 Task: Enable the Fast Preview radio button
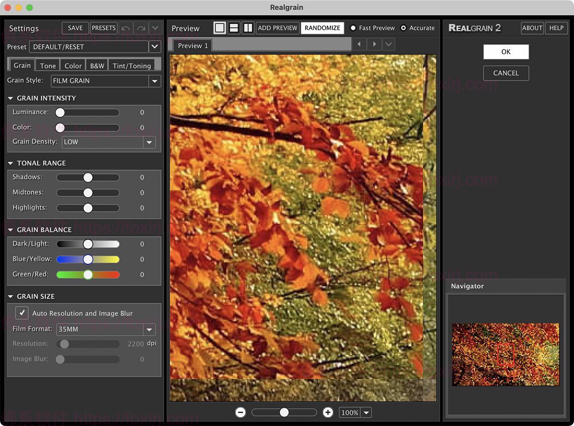pos(353,28)
